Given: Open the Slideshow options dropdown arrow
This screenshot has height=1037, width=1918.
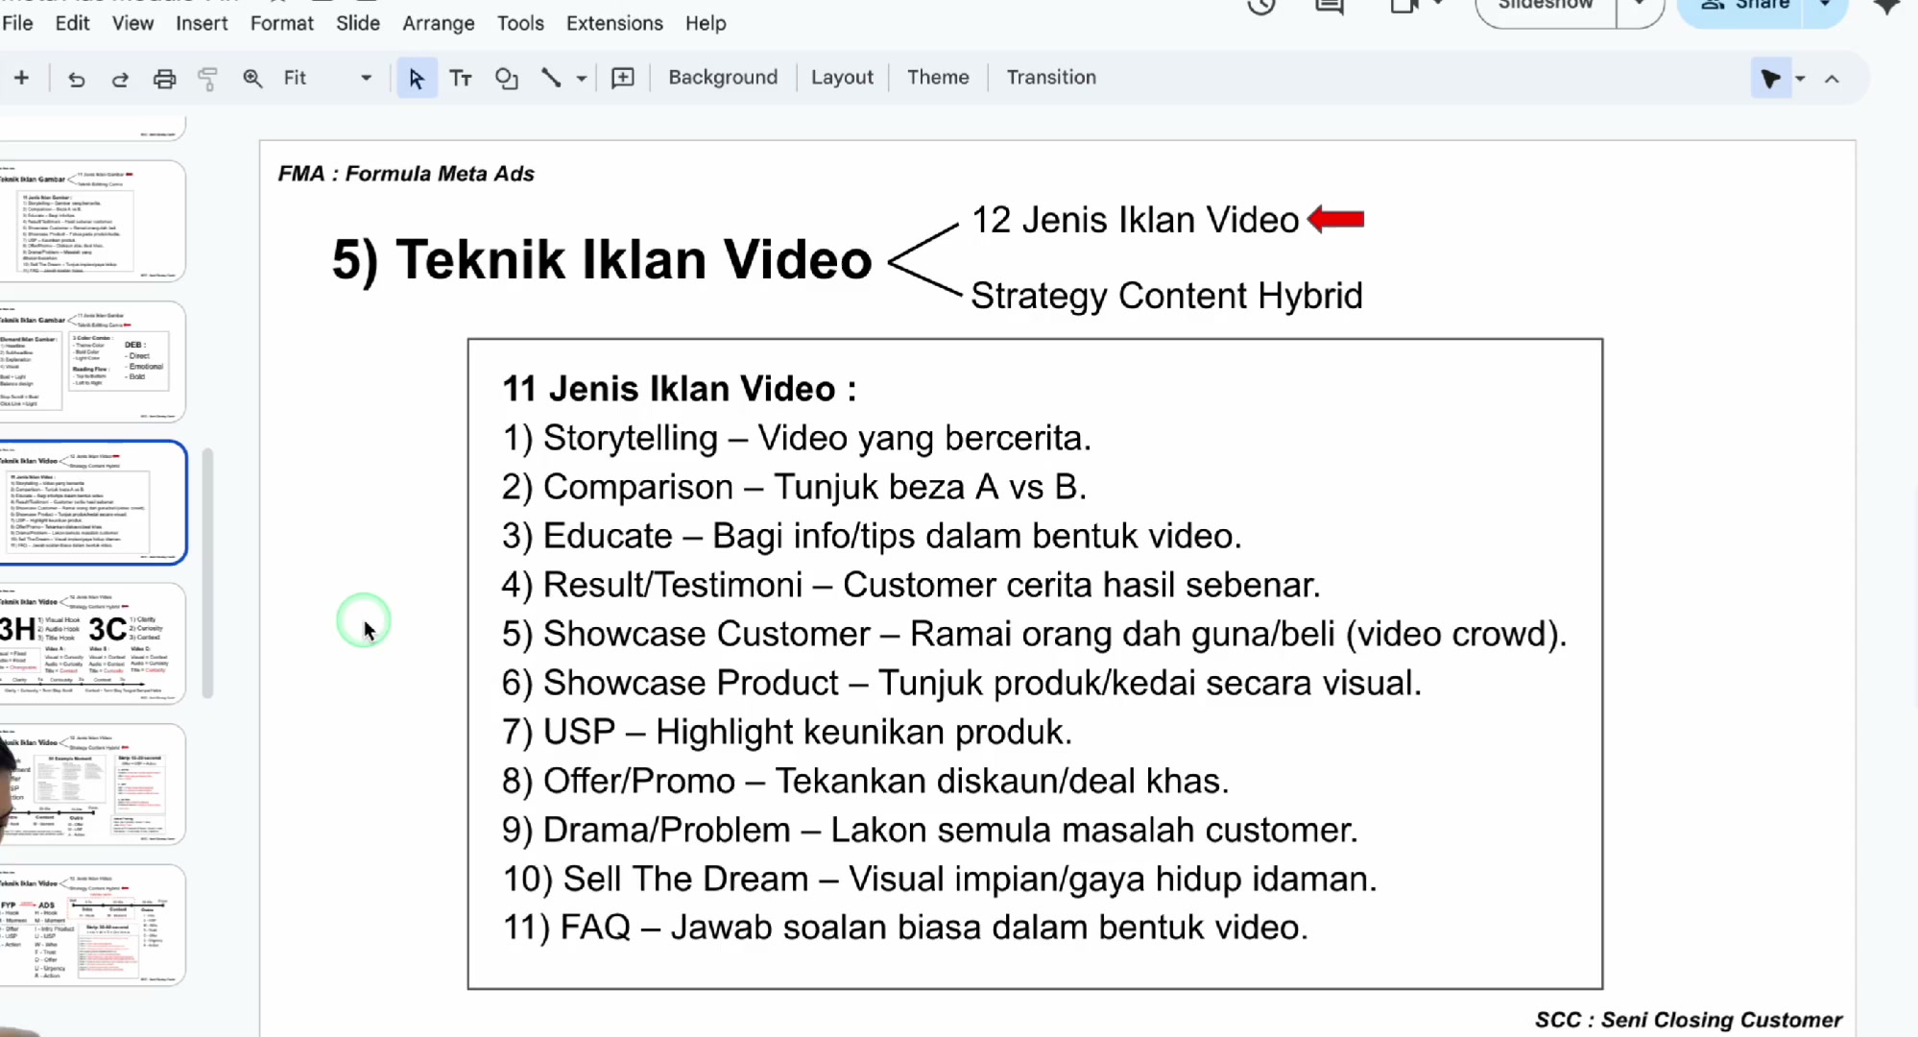Looking at the screenshot, I should point(1640,5).
